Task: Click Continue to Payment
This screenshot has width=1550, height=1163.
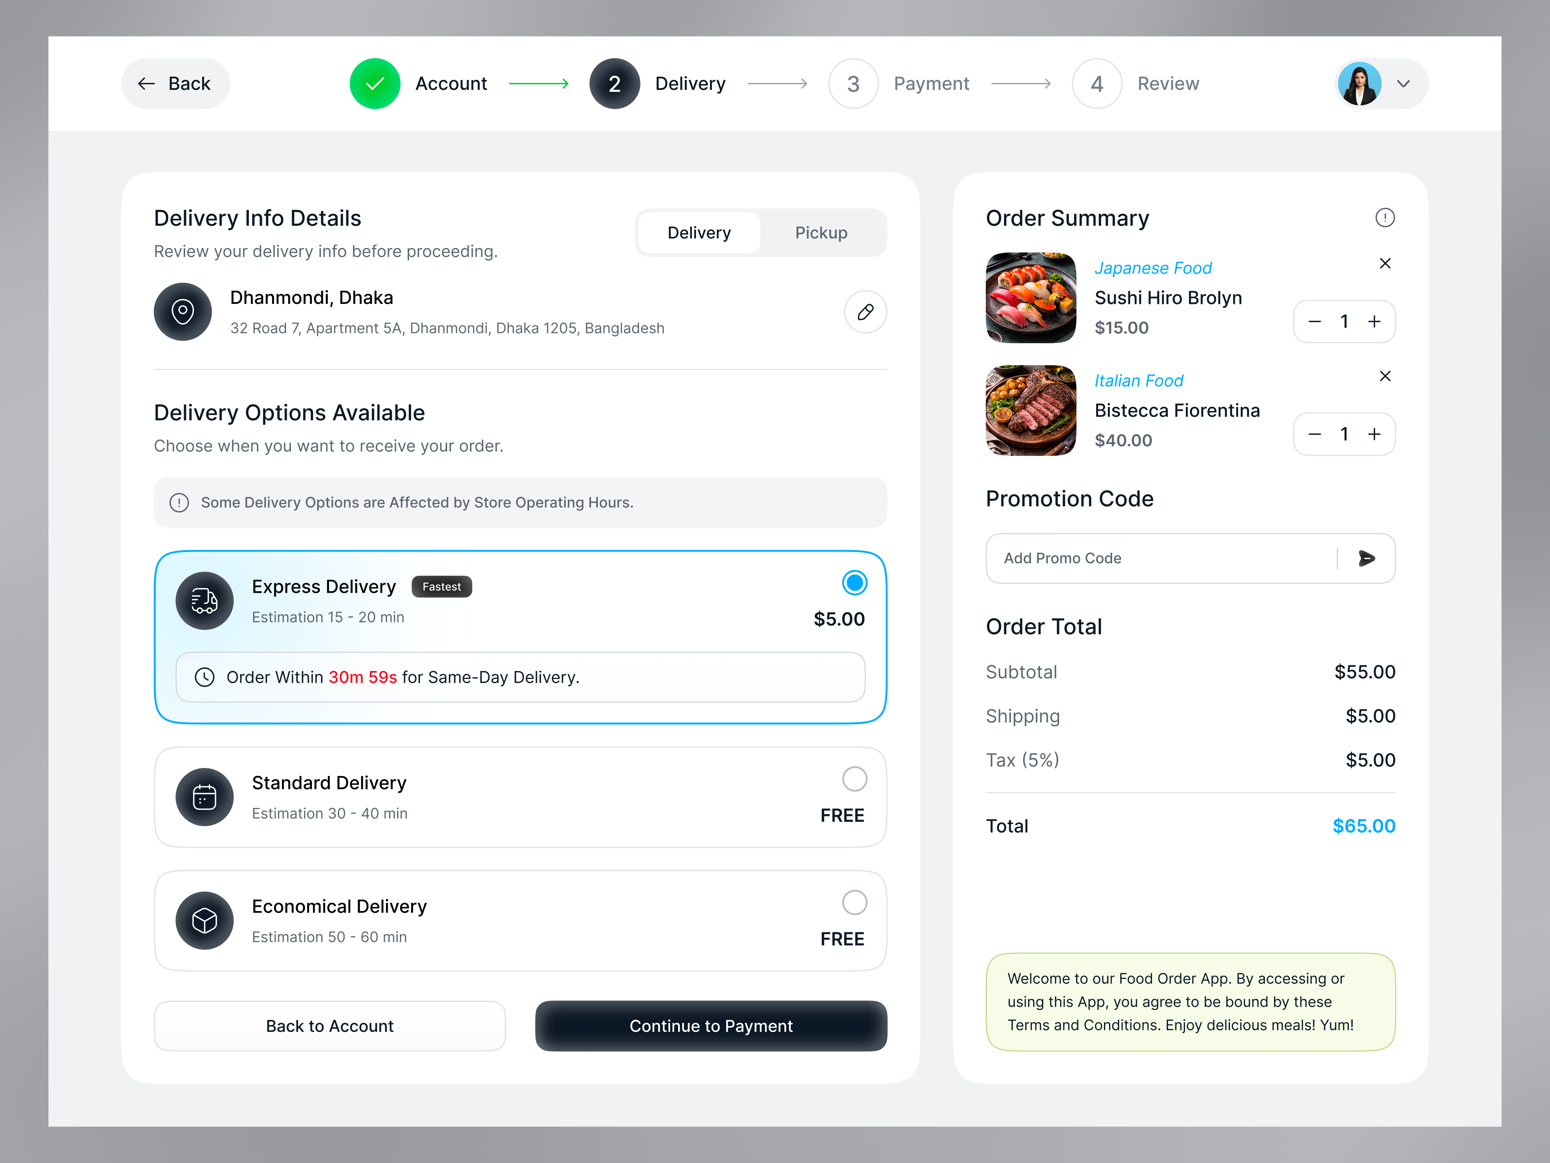Action: pos(711,1026)
